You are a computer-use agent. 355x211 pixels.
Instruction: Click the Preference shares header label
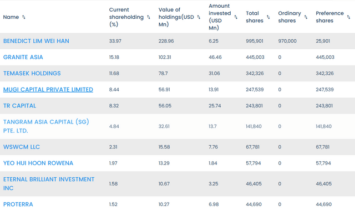[x=329, y=17]
